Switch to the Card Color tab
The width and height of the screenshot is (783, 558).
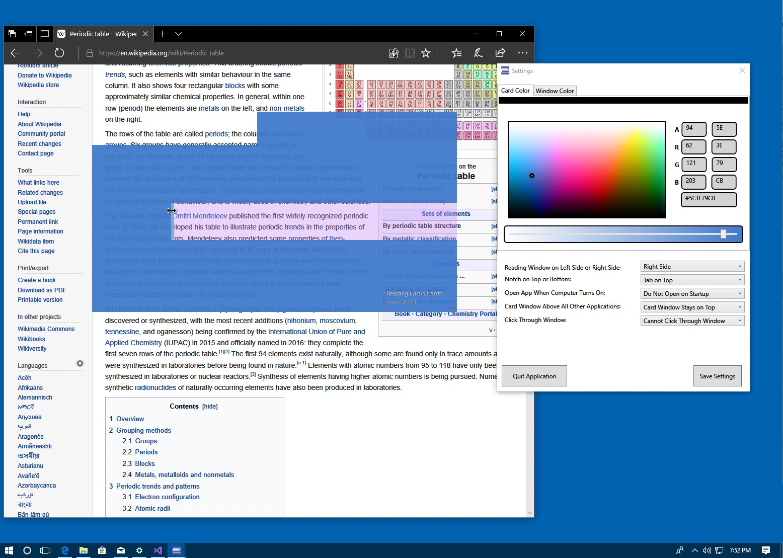pyautogui.click(x=515, y=91)
